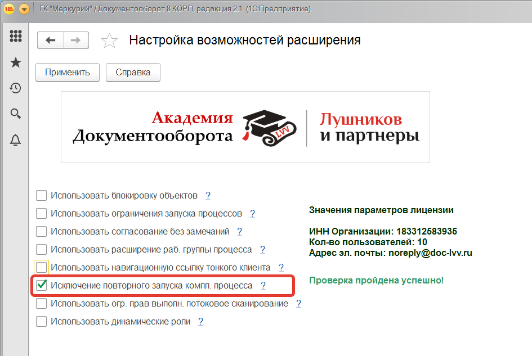Click Значения параметров лицензии heading
Image resolution: width=532 pixels, height=356 pixels.
(381, 210)
